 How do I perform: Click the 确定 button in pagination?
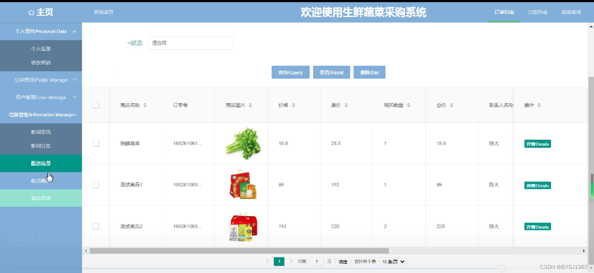(x=343, y=261)
